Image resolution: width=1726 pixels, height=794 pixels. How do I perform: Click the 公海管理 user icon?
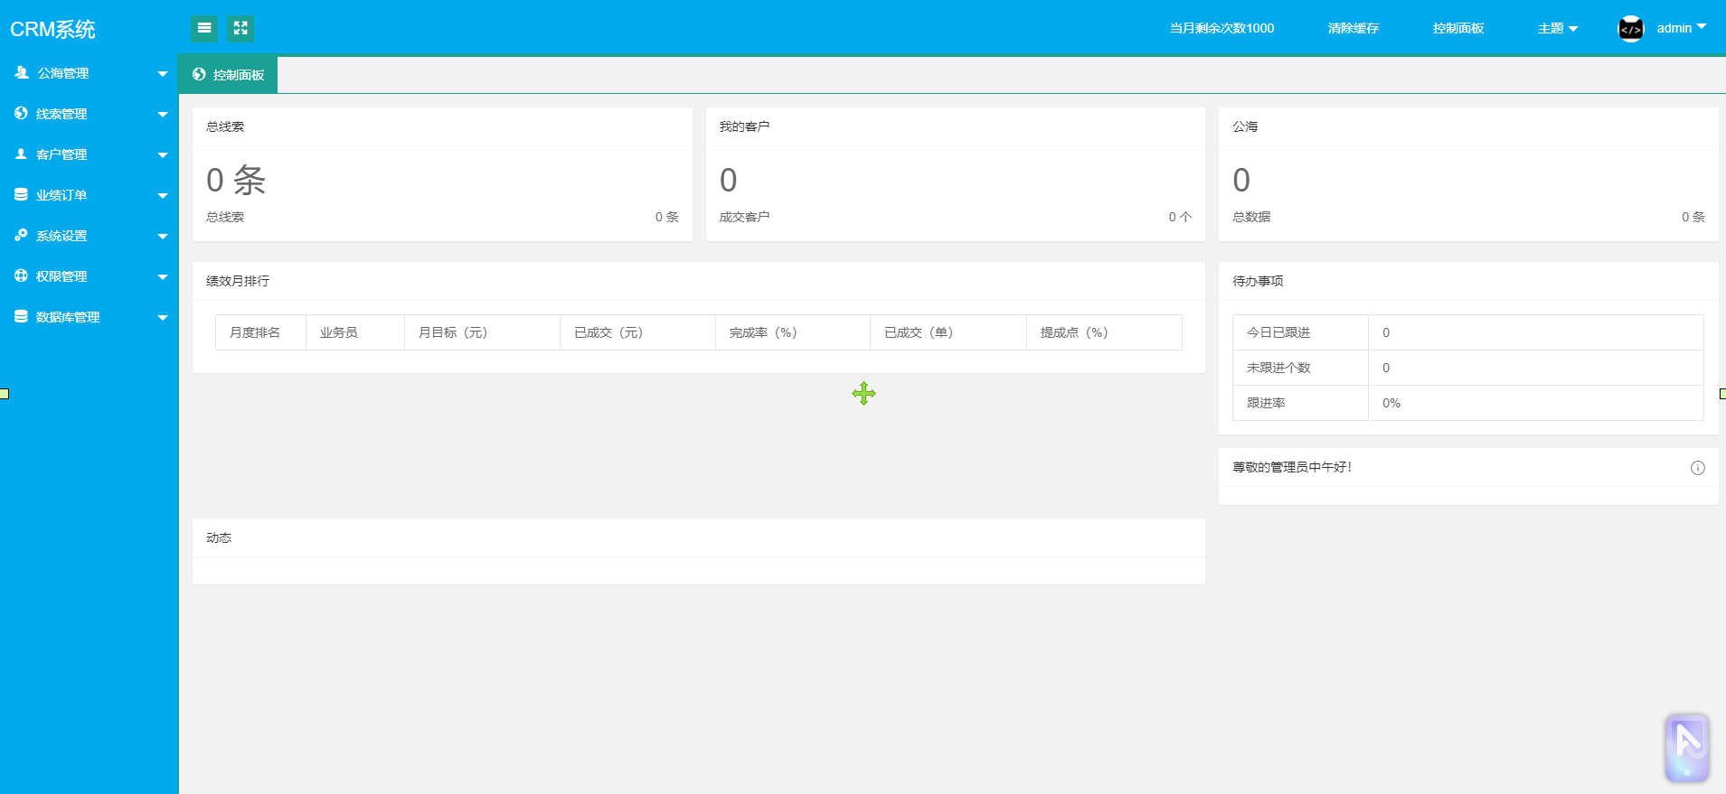point(22,72)
